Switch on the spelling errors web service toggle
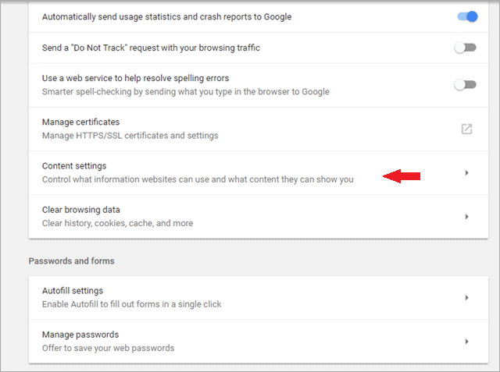This screenshot has height=372, width=500. (466, 84)
